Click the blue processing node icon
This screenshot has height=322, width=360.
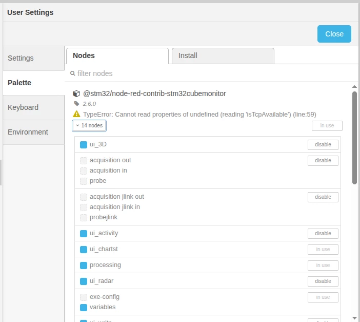84,265
